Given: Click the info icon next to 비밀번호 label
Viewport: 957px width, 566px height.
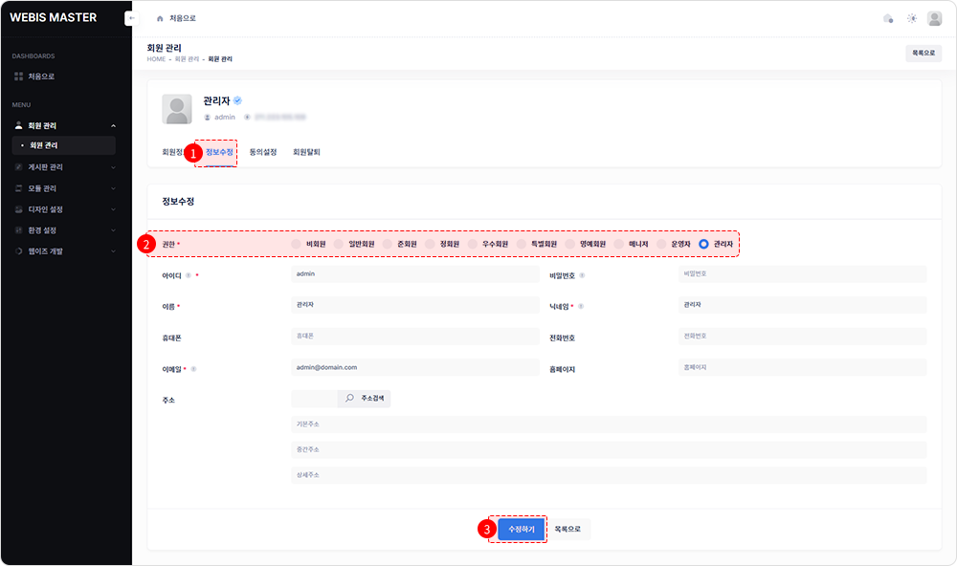Looking at the screenshot, I should 582,275.
